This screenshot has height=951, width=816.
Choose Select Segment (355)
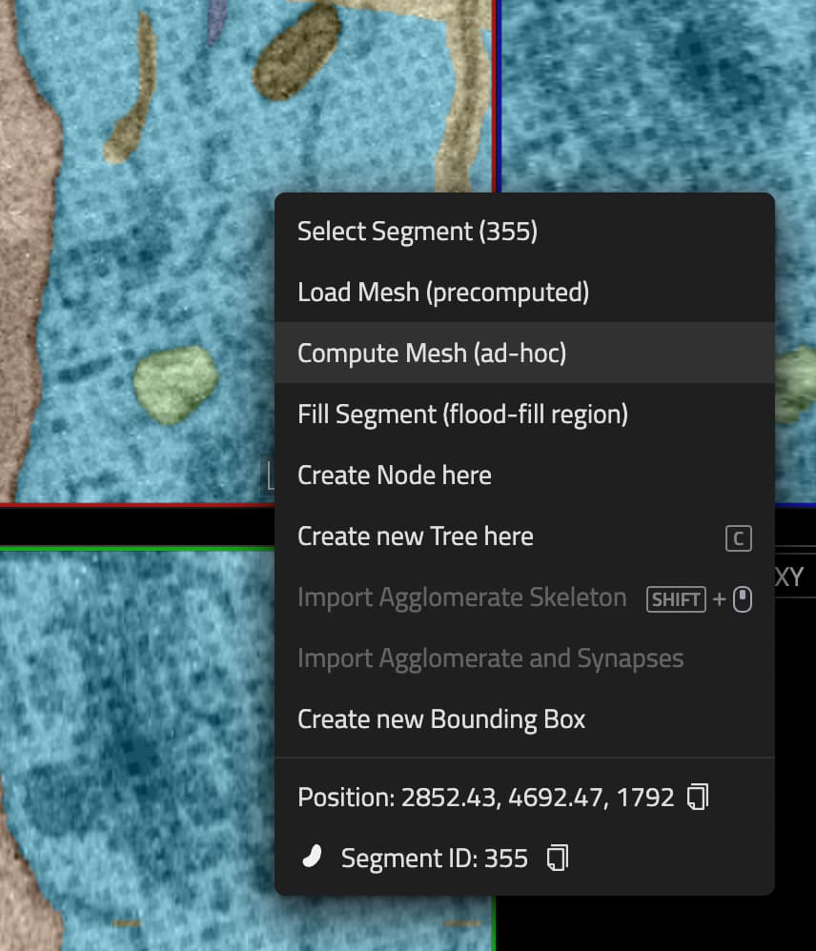418,231
